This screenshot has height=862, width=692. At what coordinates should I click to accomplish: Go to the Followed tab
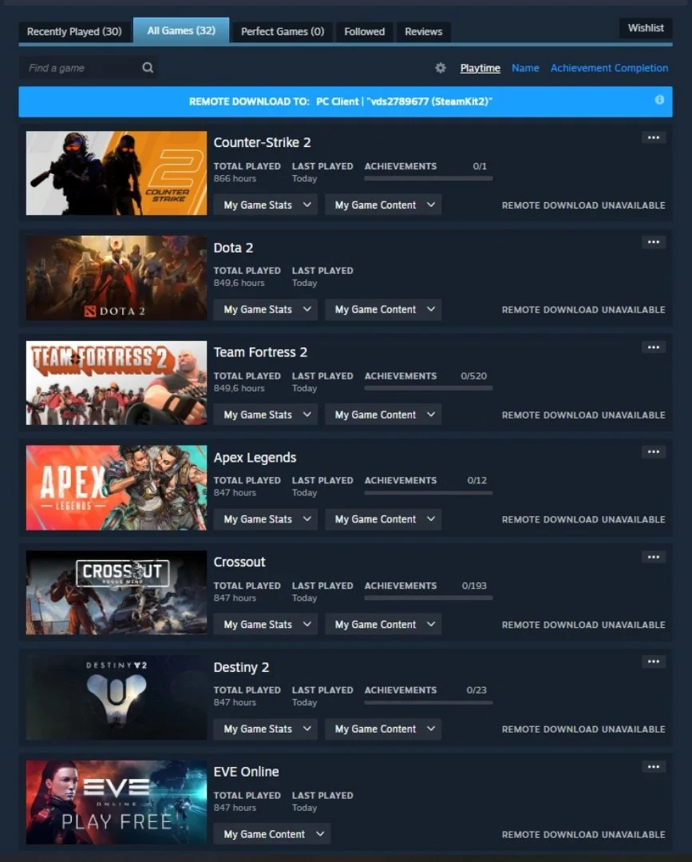[x=365, y=32]
